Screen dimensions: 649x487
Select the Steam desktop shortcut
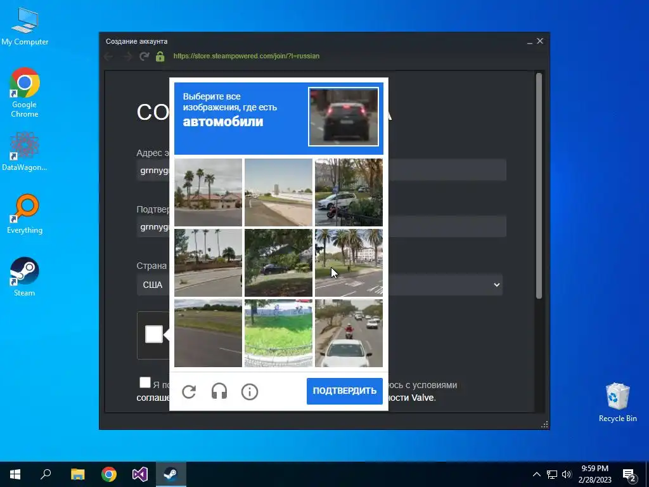(25, 276)
